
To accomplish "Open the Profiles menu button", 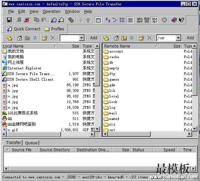I will tap(54, 29).
